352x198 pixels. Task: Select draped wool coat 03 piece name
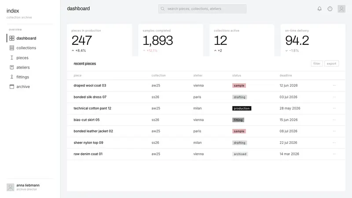(x=90, y=85)
